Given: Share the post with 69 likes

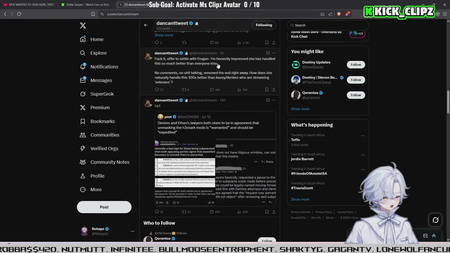Looking at the screenshot, I should click(274, 43).
